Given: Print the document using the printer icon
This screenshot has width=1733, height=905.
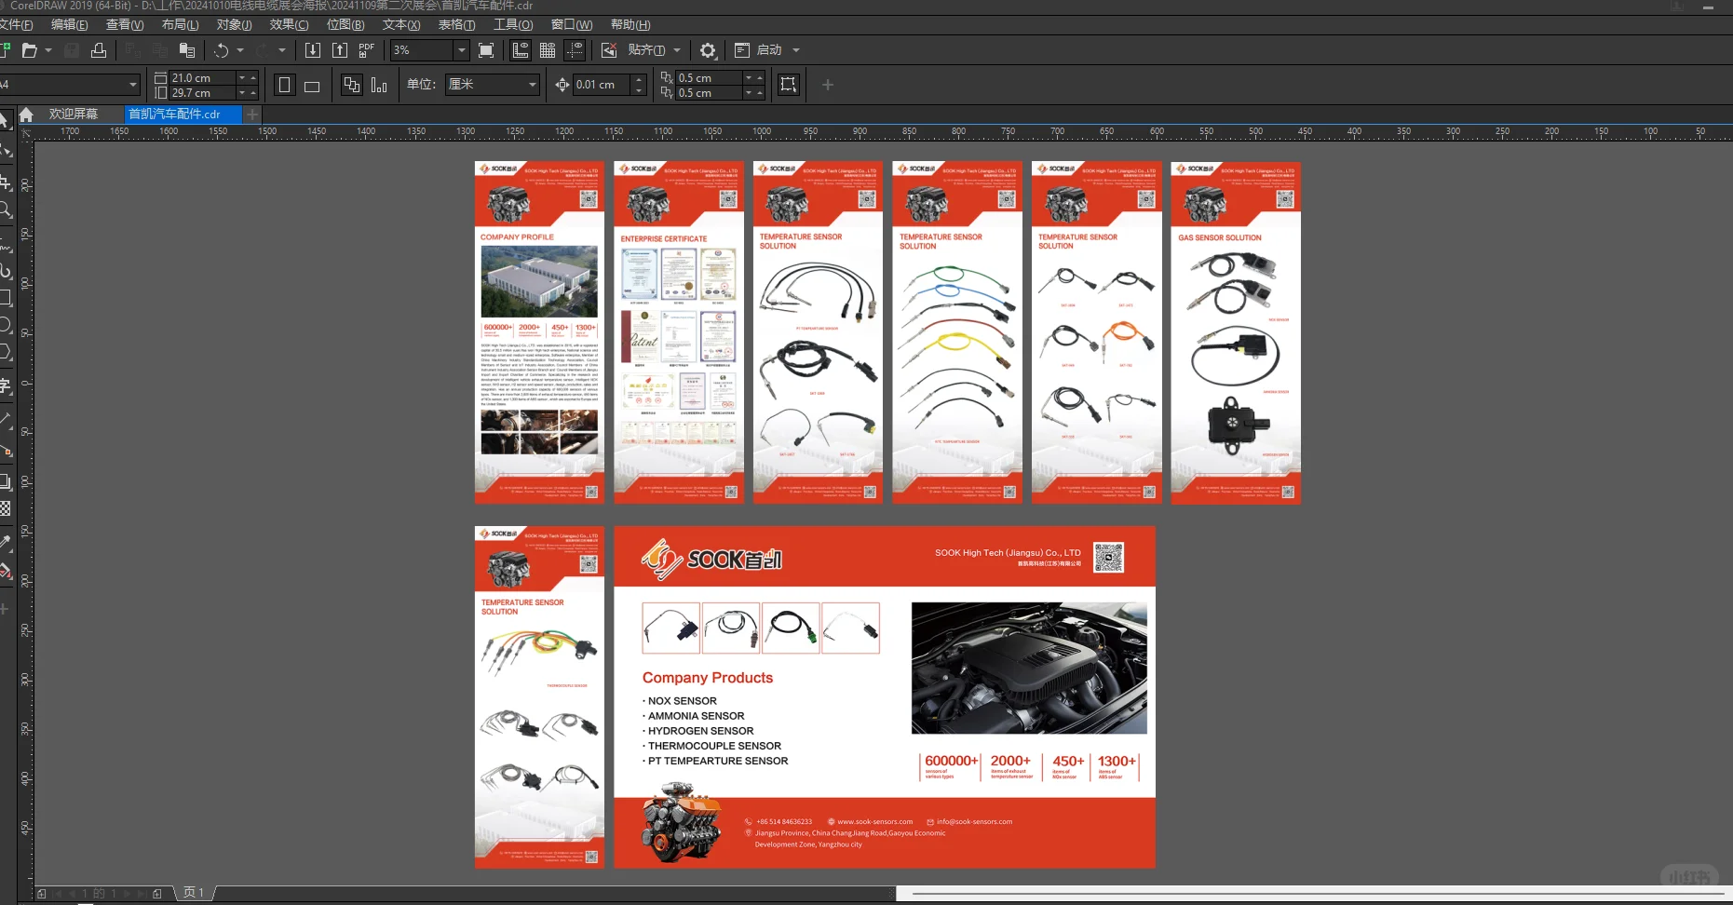Looking at the screenshot, I should [98, 50].
